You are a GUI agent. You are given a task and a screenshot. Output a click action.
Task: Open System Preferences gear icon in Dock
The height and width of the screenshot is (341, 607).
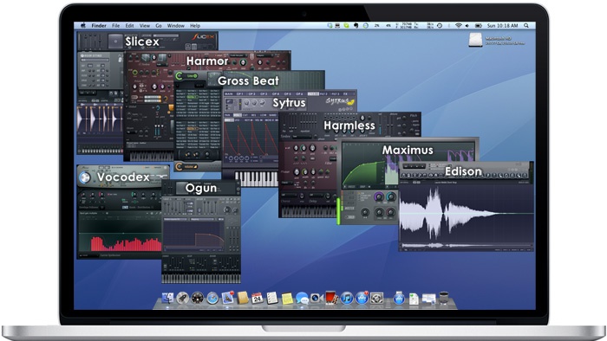tap(376, 298)
